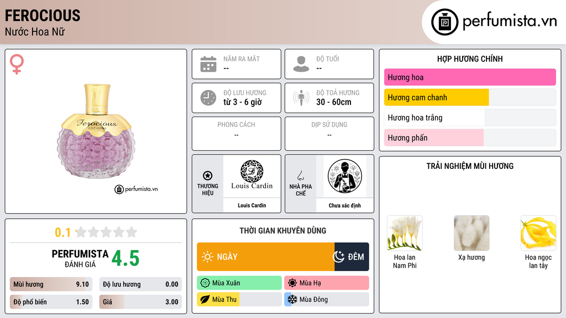Click the moon icon in Đêm bar
The width and height of the screenshot is (566, 318).
pyautogui.click(x=338, y=257)
